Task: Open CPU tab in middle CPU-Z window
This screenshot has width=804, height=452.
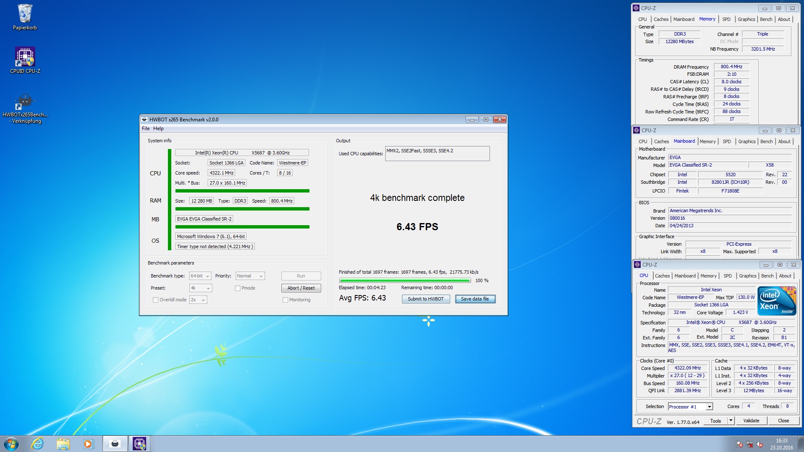Action: point(643,141)
